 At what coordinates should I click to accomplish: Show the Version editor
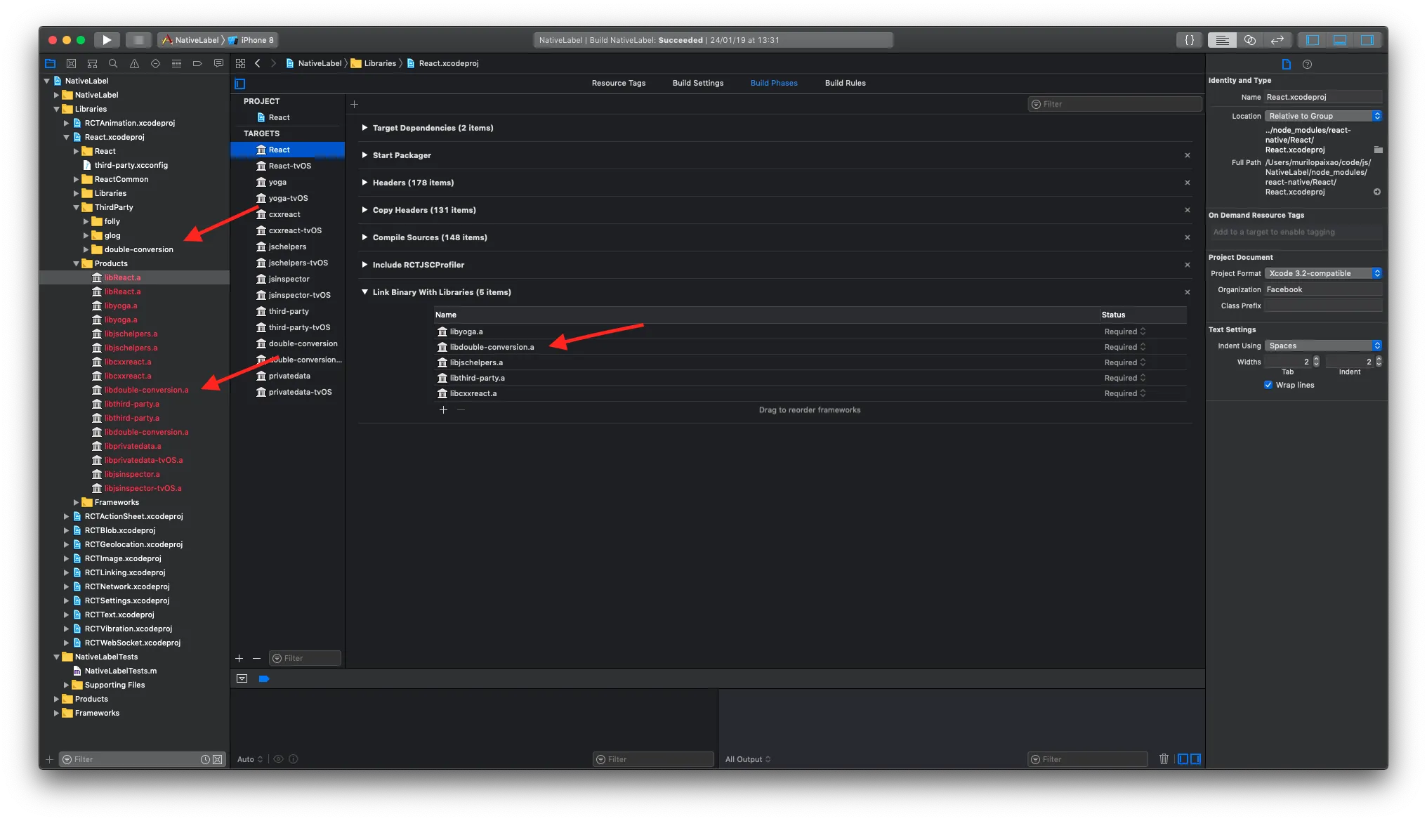pyautogui.click(x=1277, y=40)
